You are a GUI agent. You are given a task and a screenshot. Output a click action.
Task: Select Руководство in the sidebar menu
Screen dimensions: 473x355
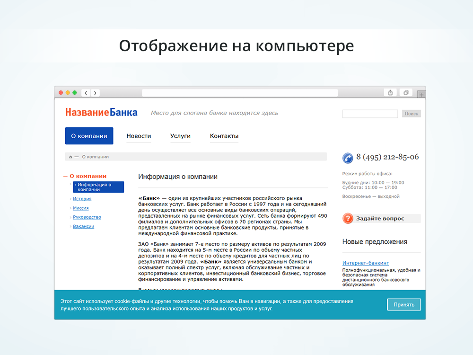tap(87, 217)
